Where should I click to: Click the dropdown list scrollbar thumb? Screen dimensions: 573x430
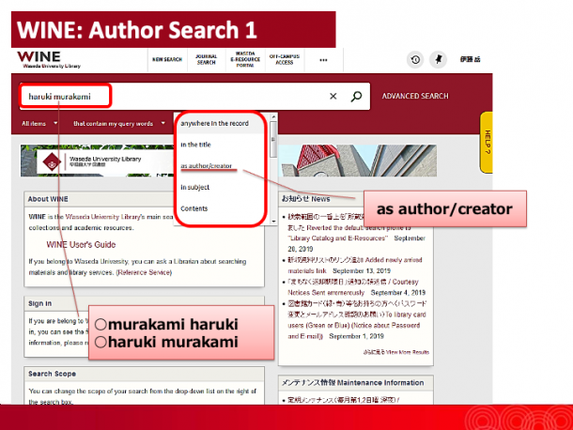[x=273, y=139]
